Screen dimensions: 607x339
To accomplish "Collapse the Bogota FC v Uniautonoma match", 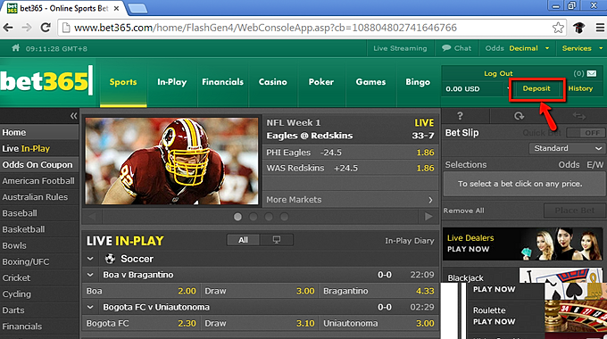I will [90, 307].
